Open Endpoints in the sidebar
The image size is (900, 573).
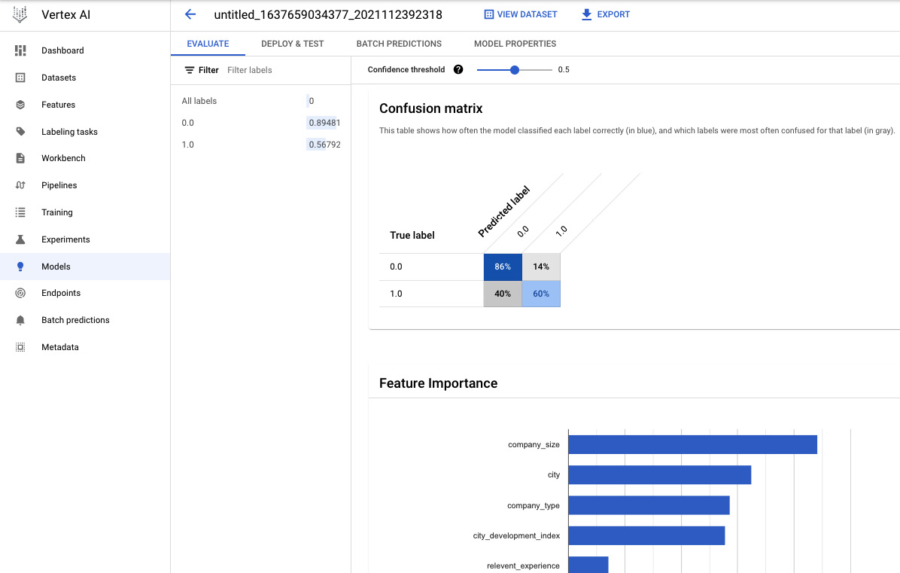click(85, 293)
